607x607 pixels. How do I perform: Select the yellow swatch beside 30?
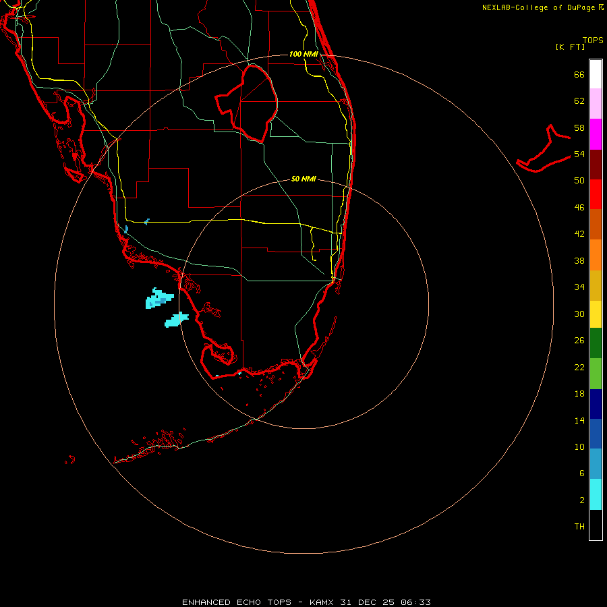point(596,314)
